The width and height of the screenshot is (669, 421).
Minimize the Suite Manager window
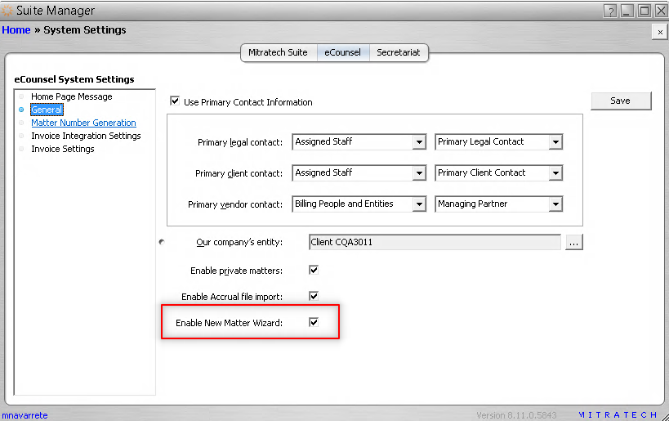[x=627, y=11]
